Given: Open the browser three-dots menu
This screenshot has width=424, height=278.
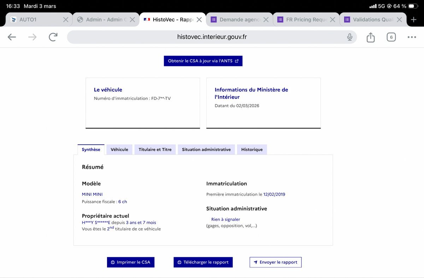Looking at the screenshot, I should point(412,37).
